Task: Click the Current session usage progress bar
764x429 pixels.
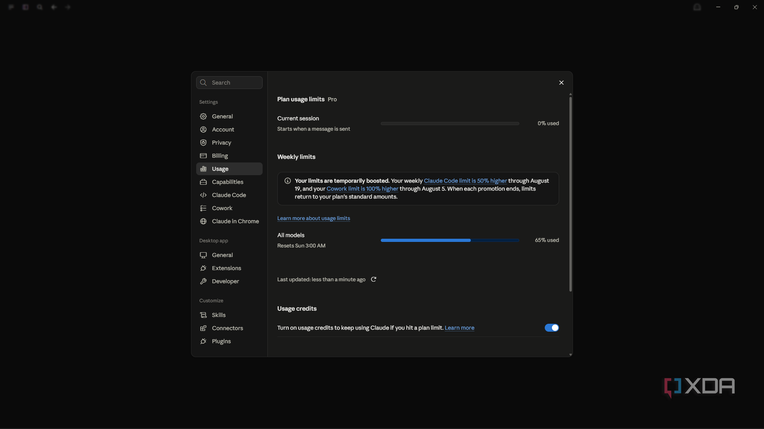Action: [450, 123]
